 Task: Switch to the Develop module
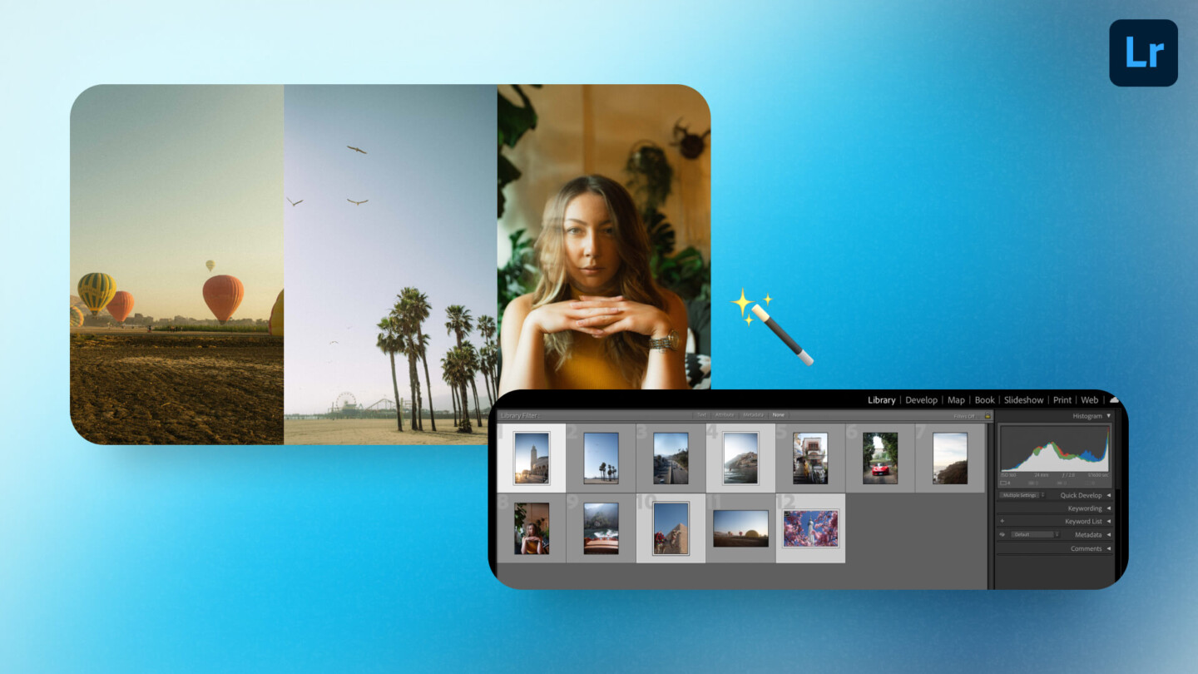[921, 400]
